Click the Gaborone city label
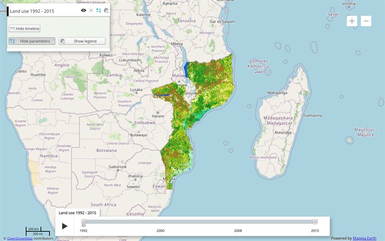This screenshot has width=385, height=241. coord(117,167)
